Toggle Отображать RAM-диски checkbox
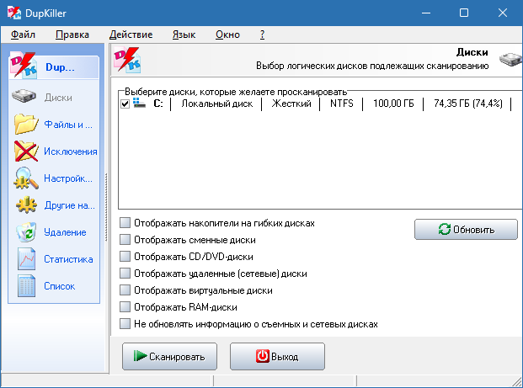Viewport: 523px width, 388px height. coord(125,306)
